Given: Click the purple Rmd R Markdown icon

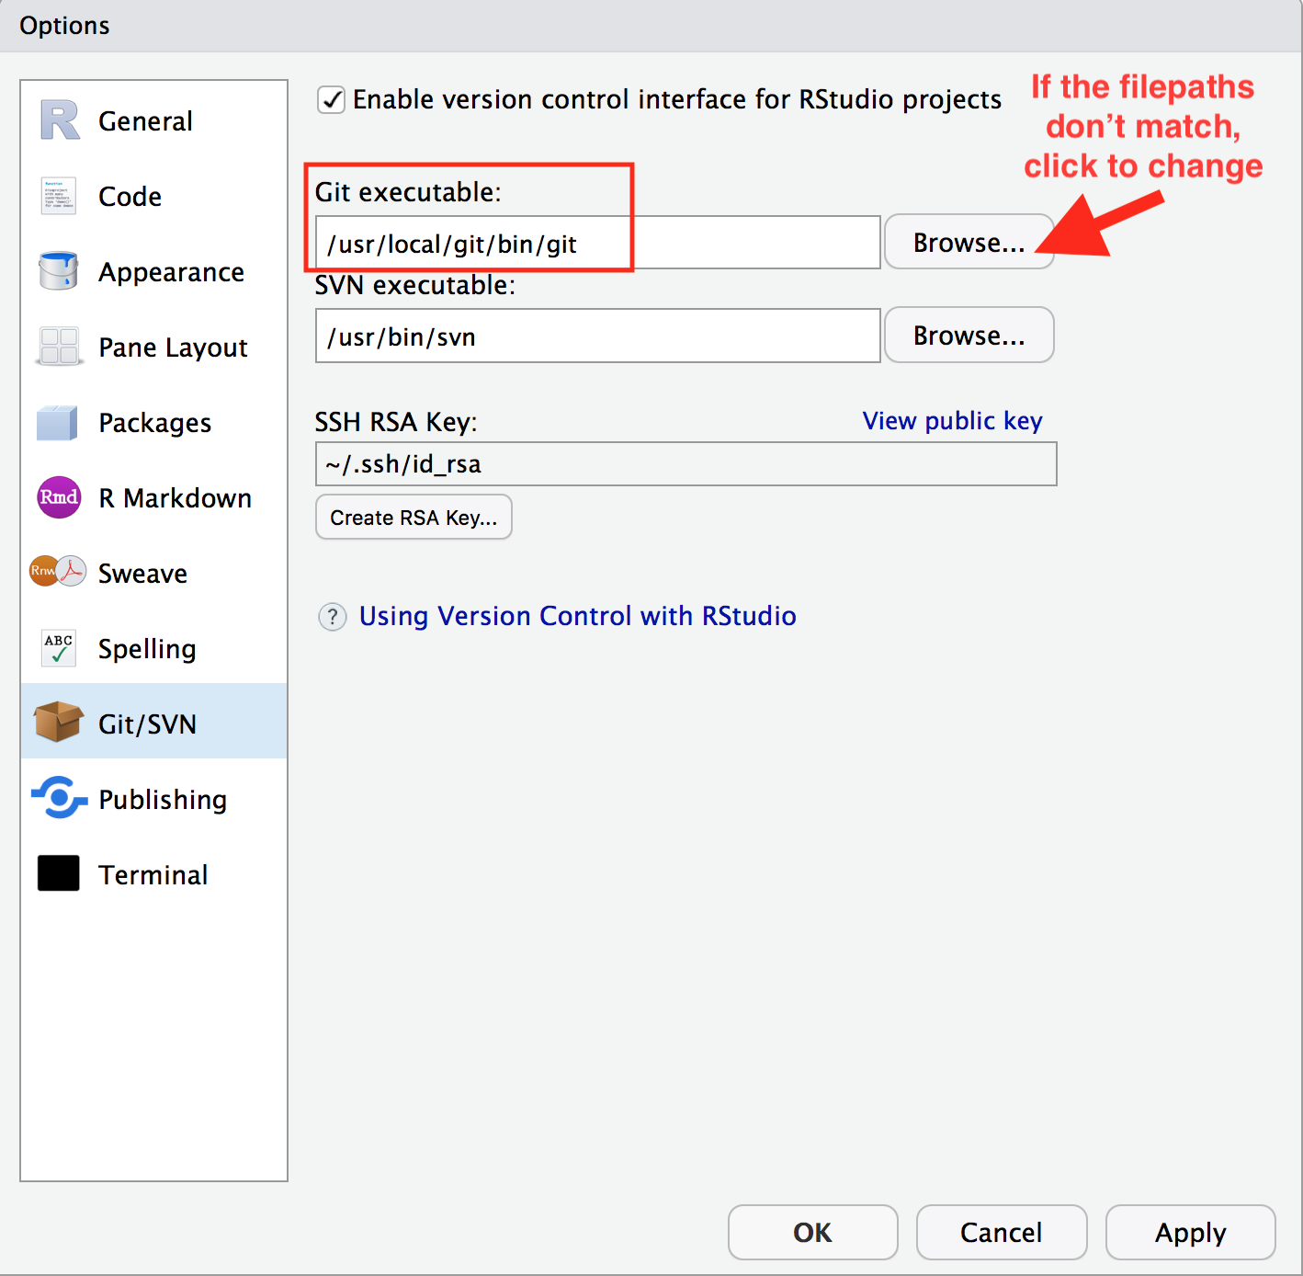Looking at the screenshot, I should click(x=59, y=497).
